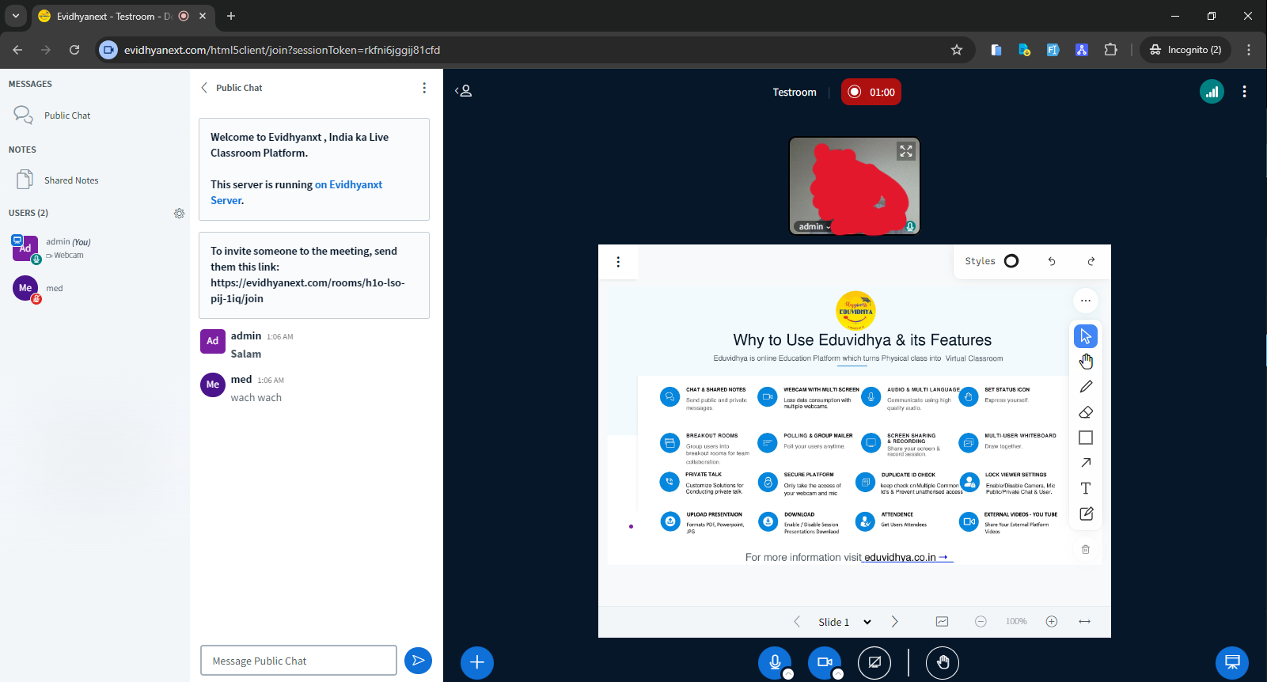Open the whiteboard more tools ellipsis
The height and width of the screenshot is (682, 1267).
tap(1086, 301)
